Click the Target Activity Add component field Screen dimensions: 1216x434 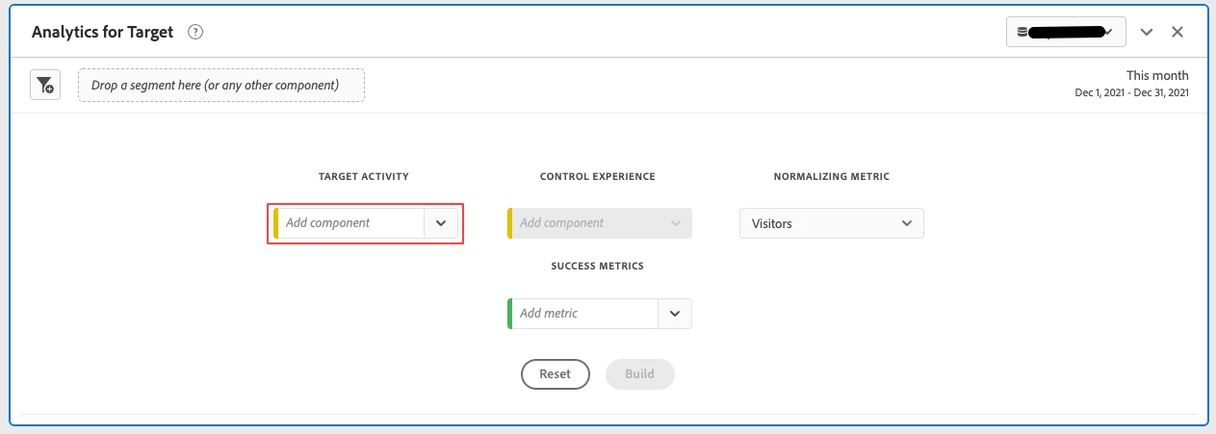pyautogui.click(x=349, y=222)
